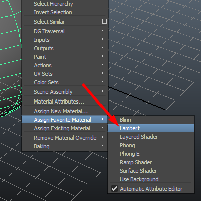The width and height of the screenshot is (201, 201).
Task: Expand the Actions submenu arrow
Action: [103, 65]
